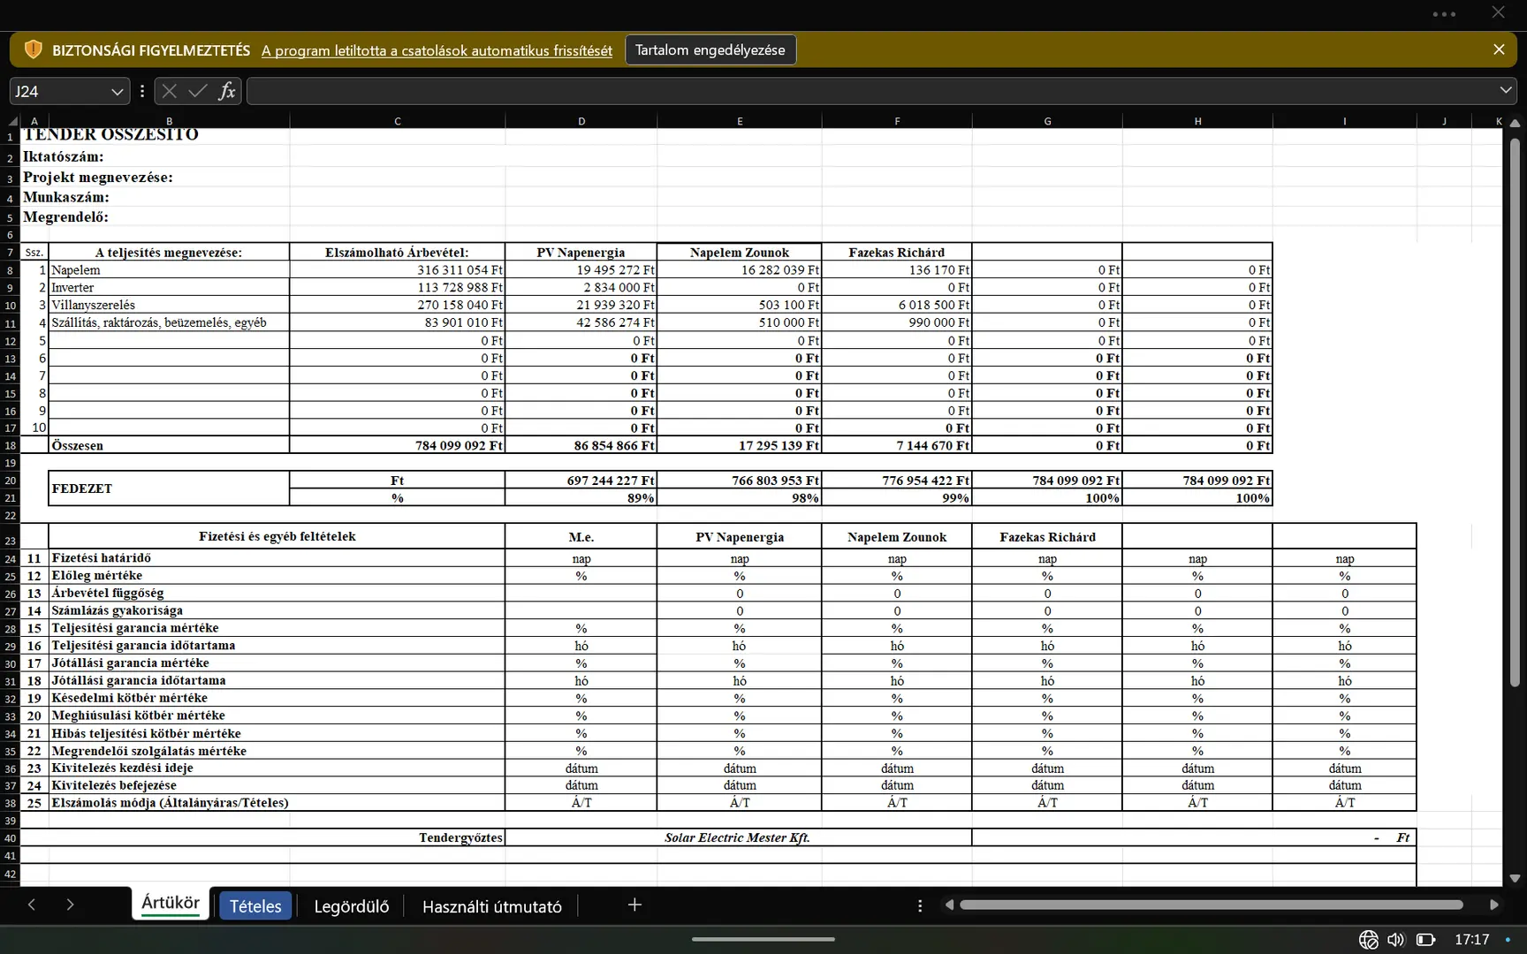
Task: Open the automatic link update disabled message link
Action: (437, 50)
